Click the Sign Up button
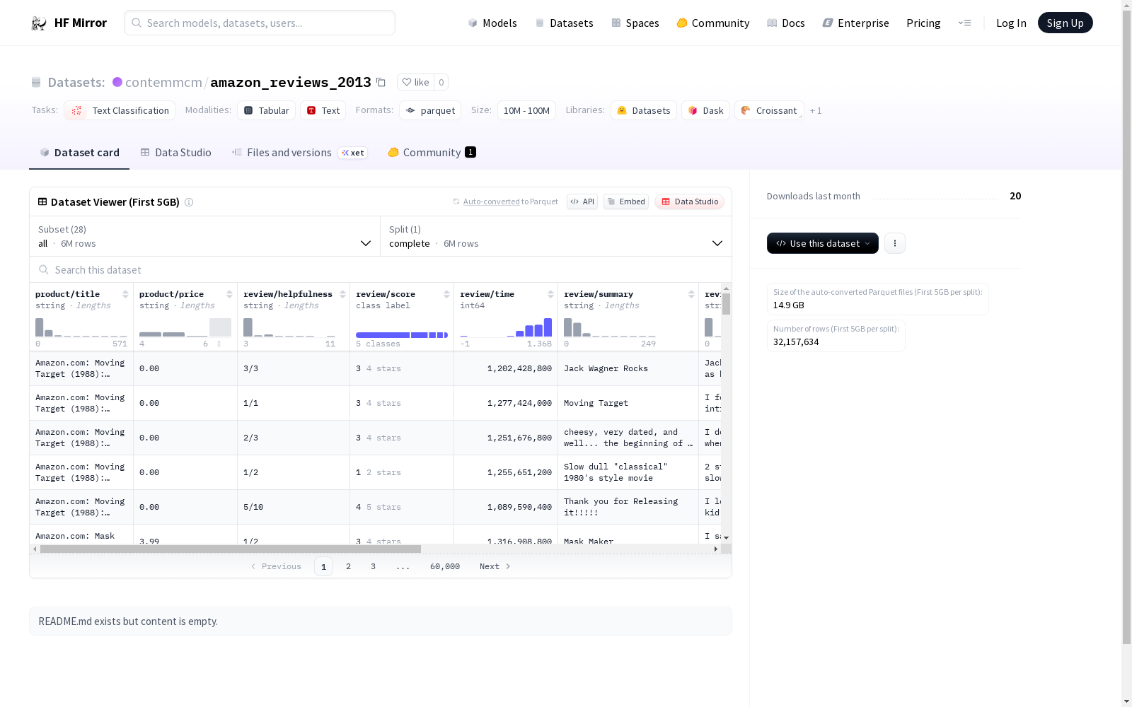Viewport: 1132px width, 707px height. [x=1065, y=23]
